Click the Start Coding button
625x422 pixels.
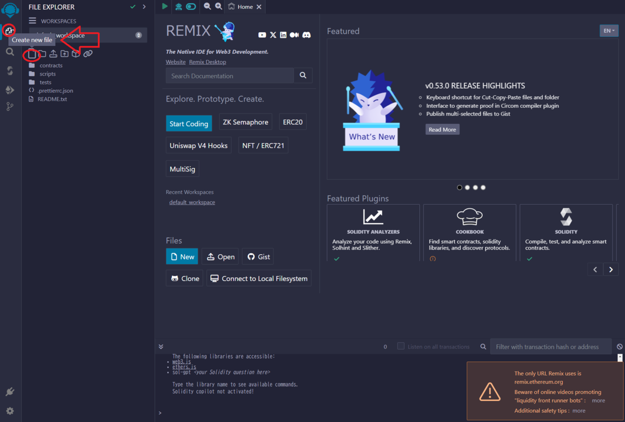pyautogui.click(x=189, y=123)
